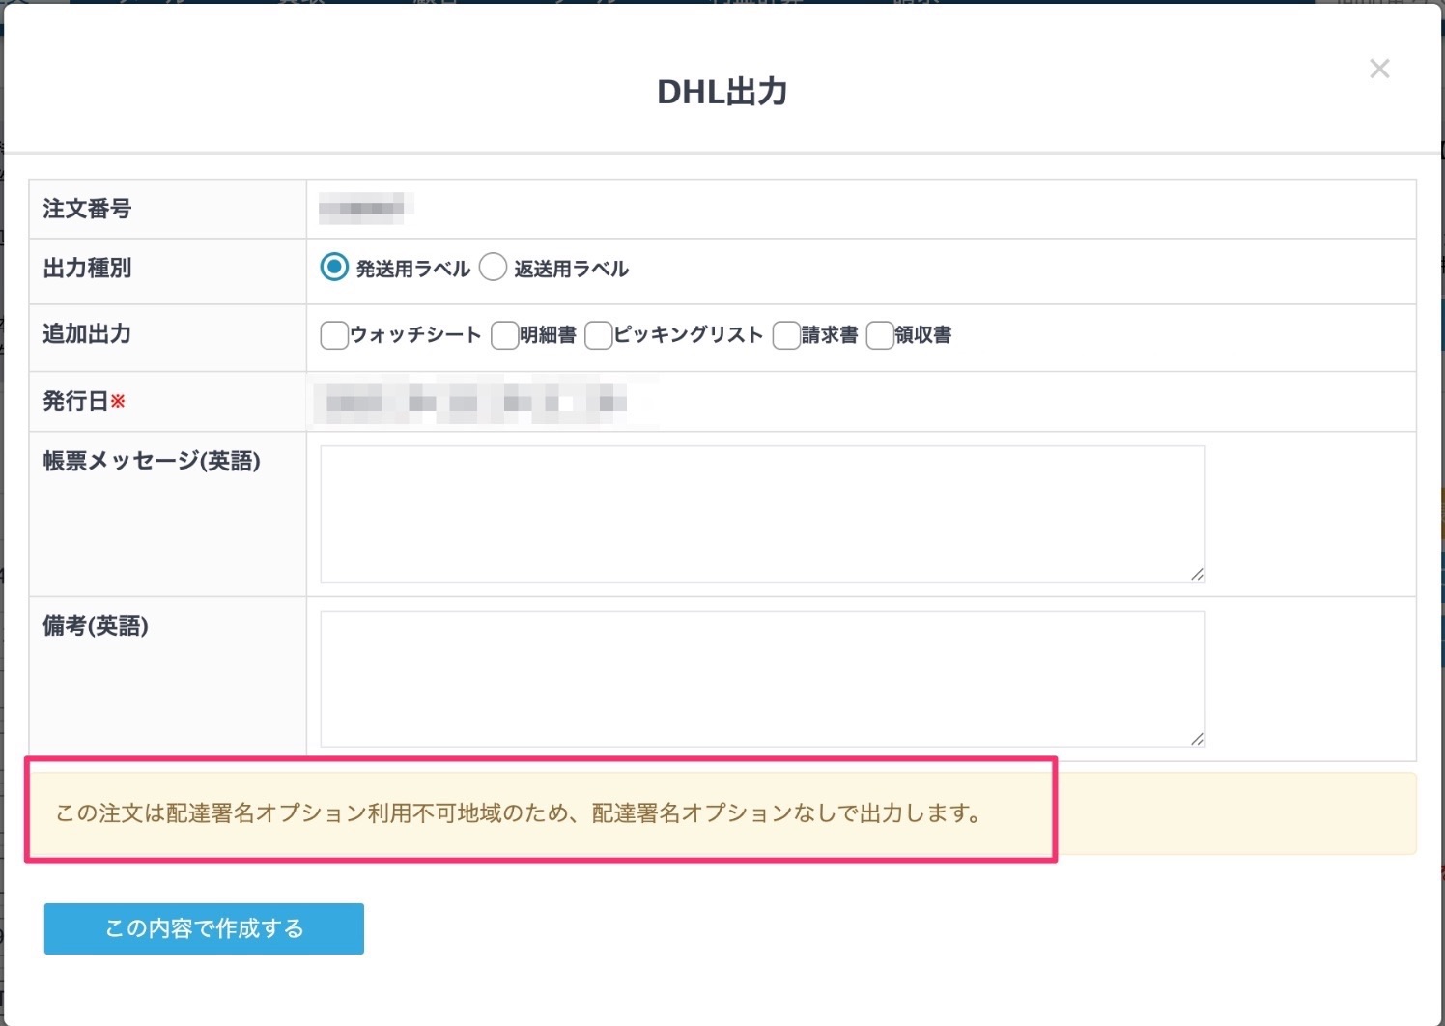Image resolution: width=1445 pixels, height=1026 pixels.
Task: Click the 出力種別 row label
Action: pyautogui.click(x=87, y=269)
